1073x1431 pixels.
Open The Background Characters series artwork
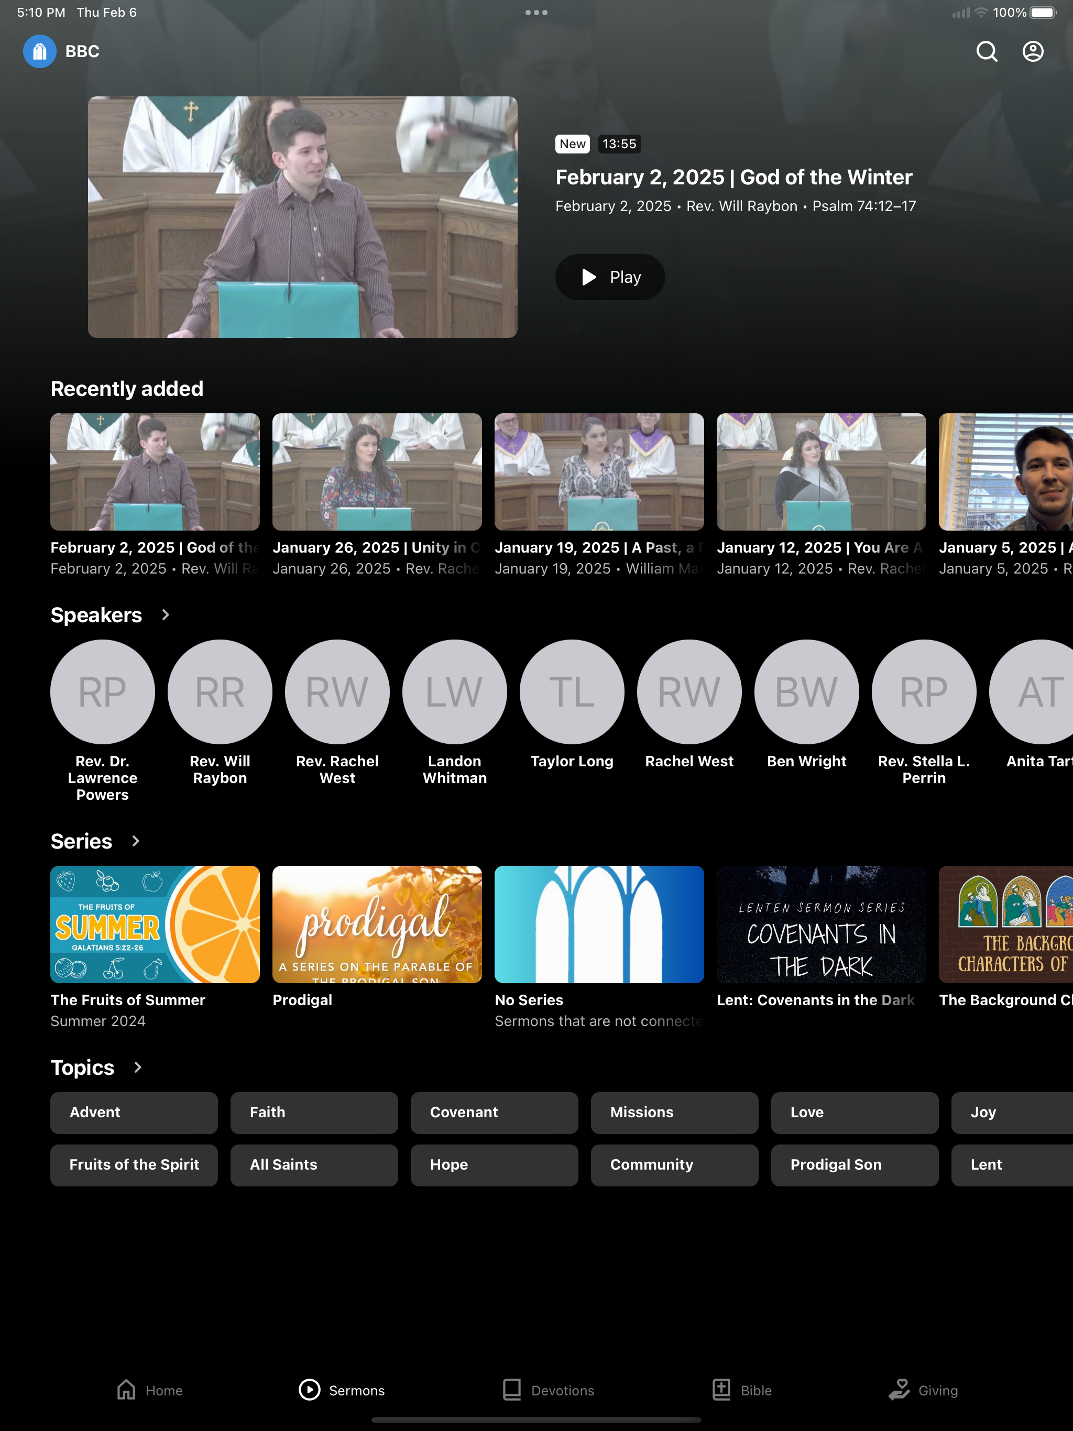[1006, 924]
